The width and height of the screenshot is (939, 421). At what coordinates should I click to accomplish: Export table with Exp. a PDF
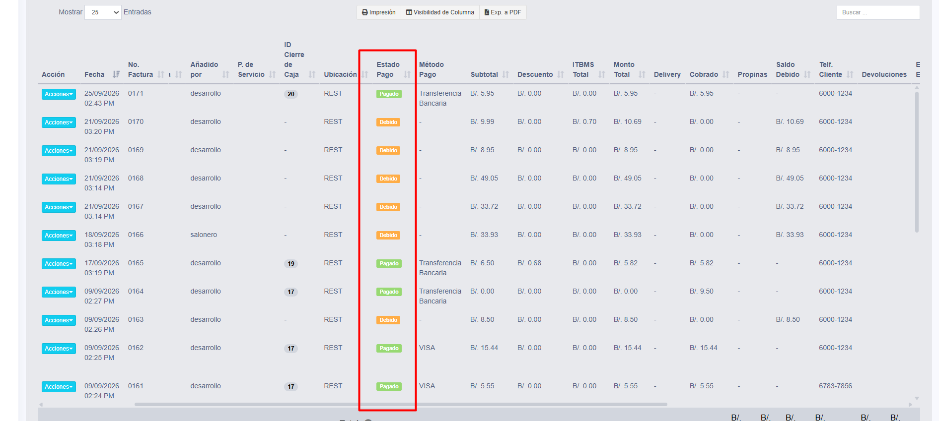(503, 12)
